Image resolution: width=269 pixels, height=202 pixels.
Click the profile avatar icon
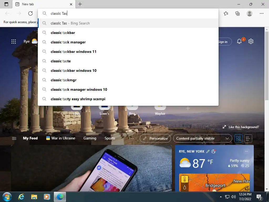click(250, 13)
